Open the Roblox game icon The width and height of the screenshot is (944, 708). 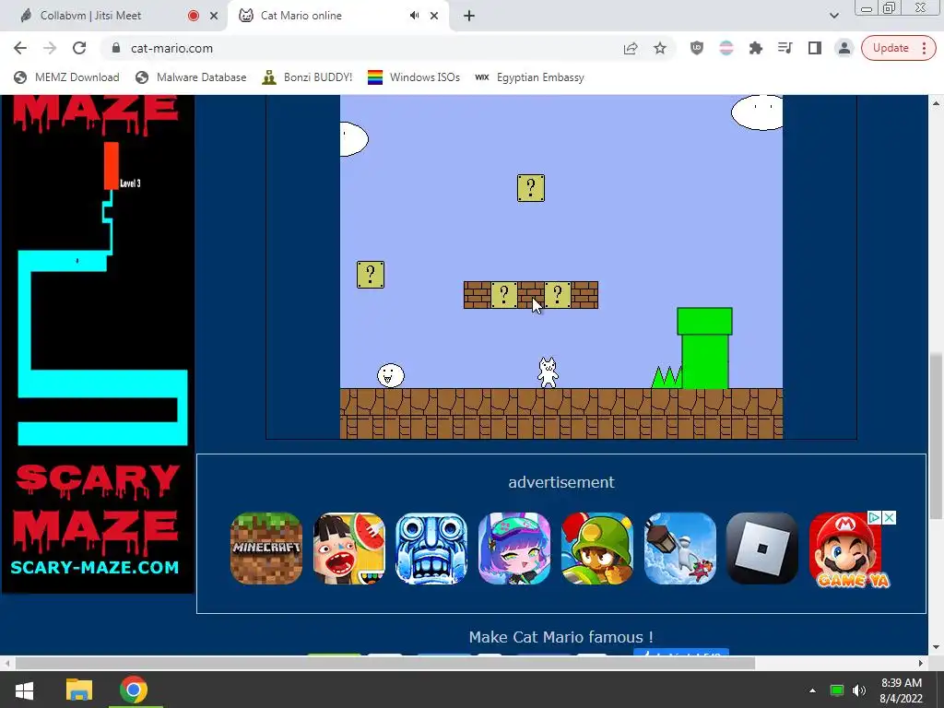762,548
